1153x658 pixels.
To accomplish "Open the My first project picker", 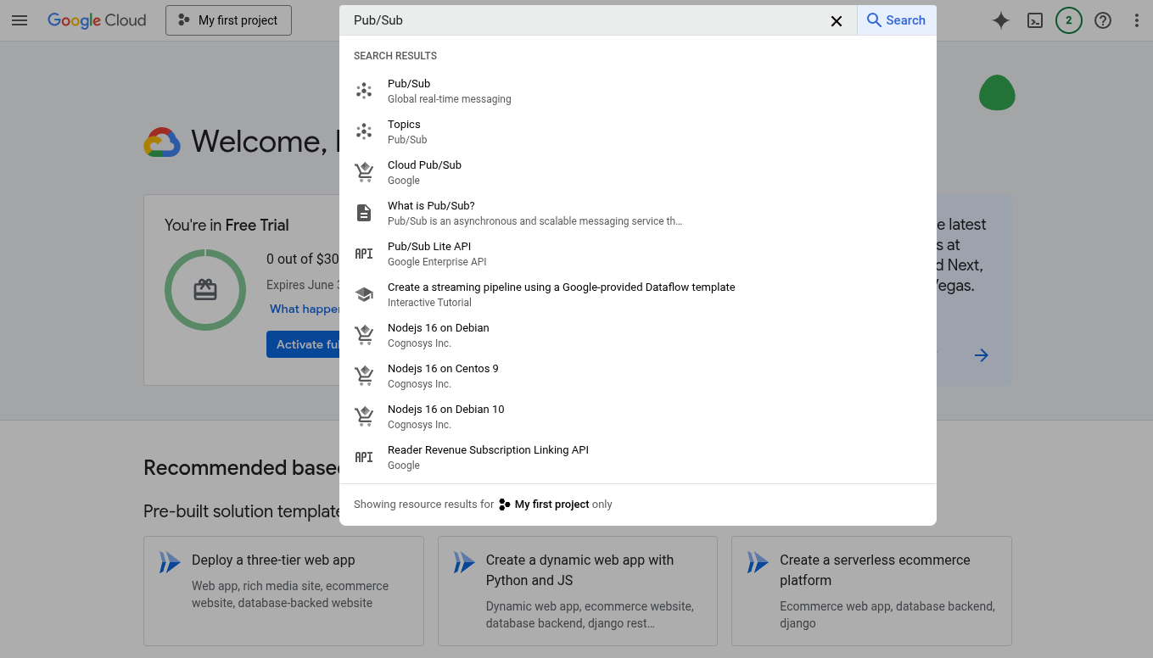I will click(x=228, y=20).
